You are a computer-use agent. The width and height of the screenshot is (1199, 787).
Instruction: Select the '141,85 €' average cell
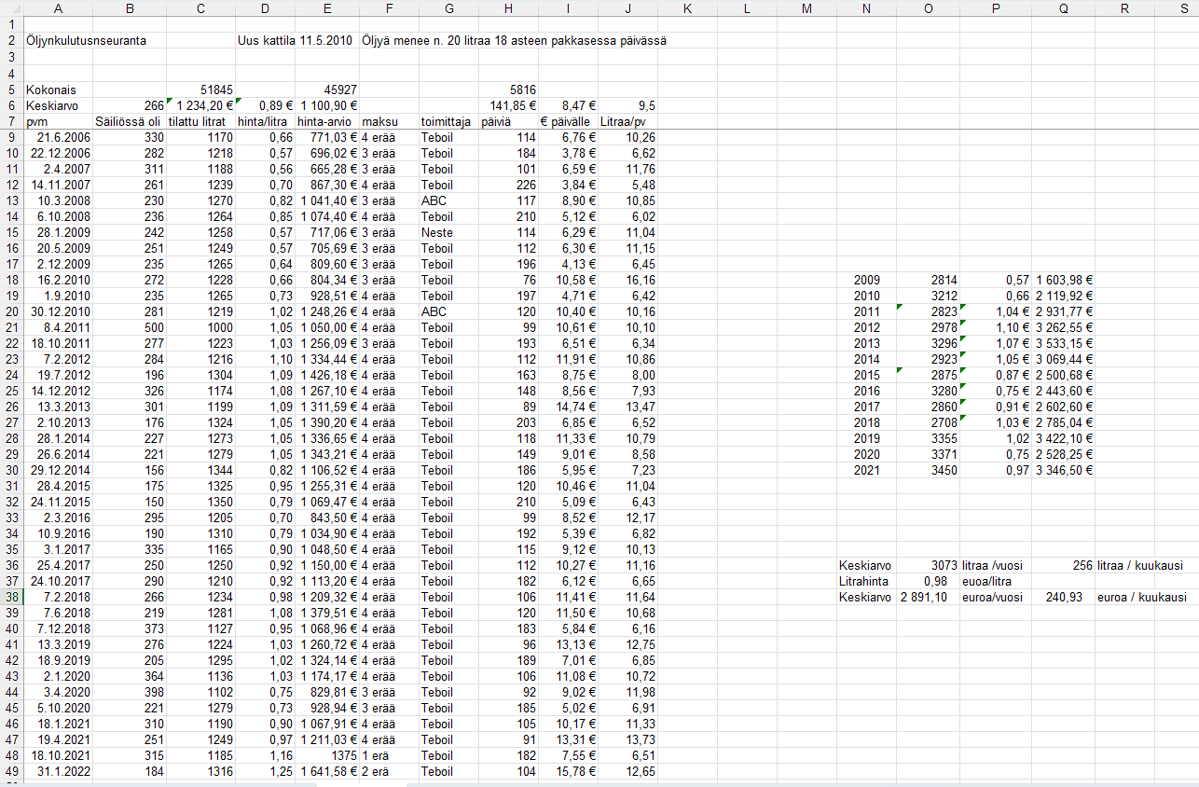[509, 105]
